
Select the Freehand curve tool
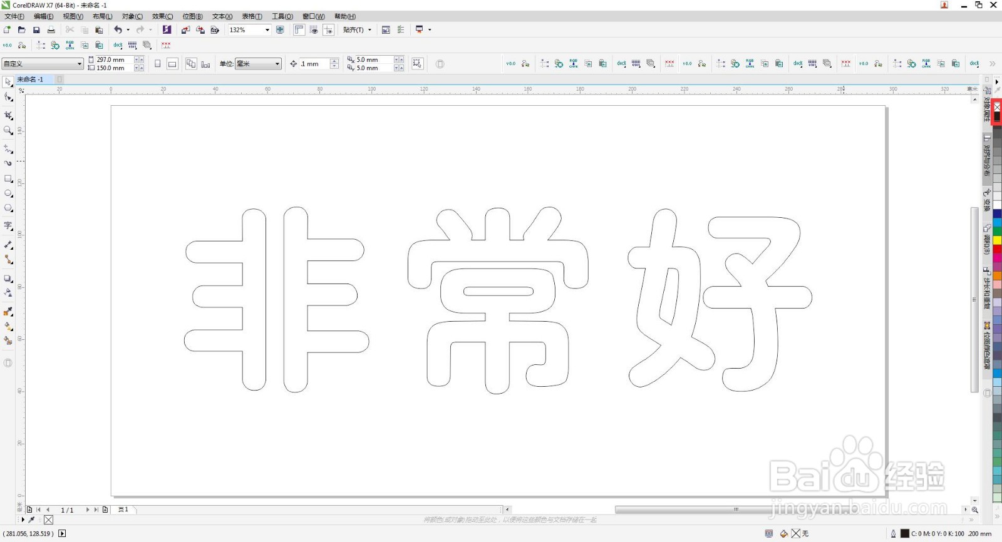(8, 149)
